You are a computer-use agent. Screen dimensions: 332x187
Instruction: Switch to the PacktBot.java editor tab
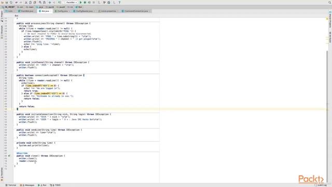coord(26,11)
